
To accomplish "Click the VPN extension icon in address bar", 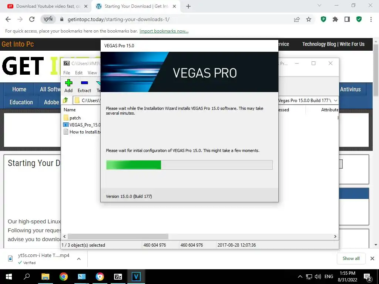I will (x=48, y=19).
